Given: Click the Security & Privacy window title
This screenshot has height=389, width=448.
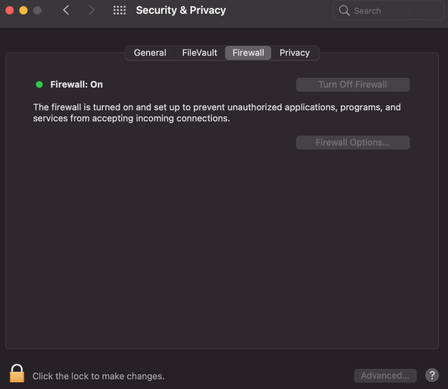Looking at the screenshot, I should [180, 10].
